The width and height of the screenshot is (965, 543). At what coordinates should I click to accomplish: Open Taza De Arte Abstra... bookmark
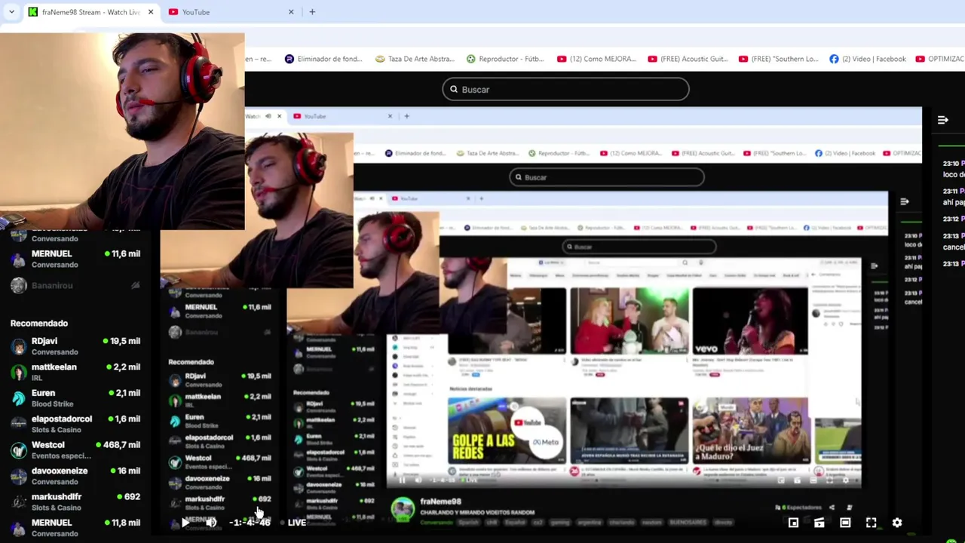[x=415, y=59]
